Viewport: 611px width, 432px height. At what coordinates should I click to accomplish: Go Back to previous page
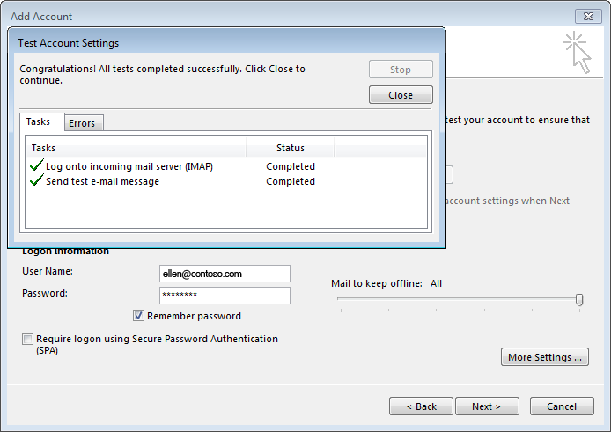(421, 406)
